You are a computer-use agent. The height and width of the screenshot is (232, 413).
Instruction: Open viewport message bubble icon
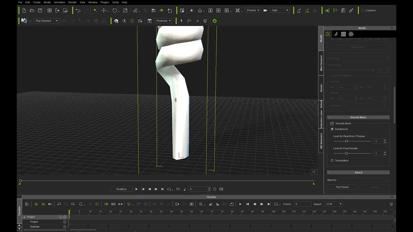tap(314, 172)
